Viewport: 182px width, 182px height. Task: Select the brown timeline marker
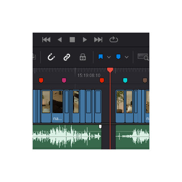(145, 81)
